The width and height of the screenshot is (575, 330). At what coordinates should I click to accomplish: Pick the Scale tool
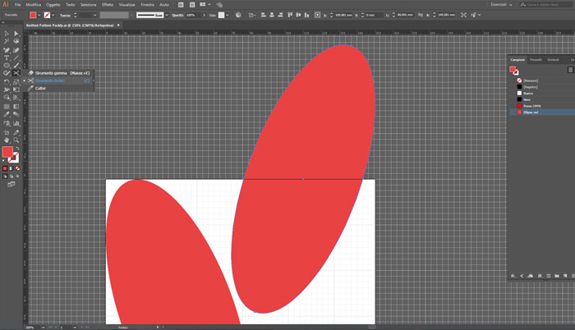(16, 82)
